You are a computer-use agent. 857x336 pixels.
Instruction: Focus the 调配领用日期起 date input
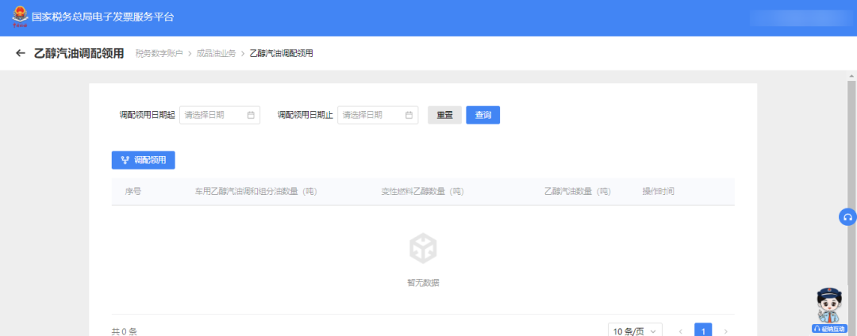[220, 115]
